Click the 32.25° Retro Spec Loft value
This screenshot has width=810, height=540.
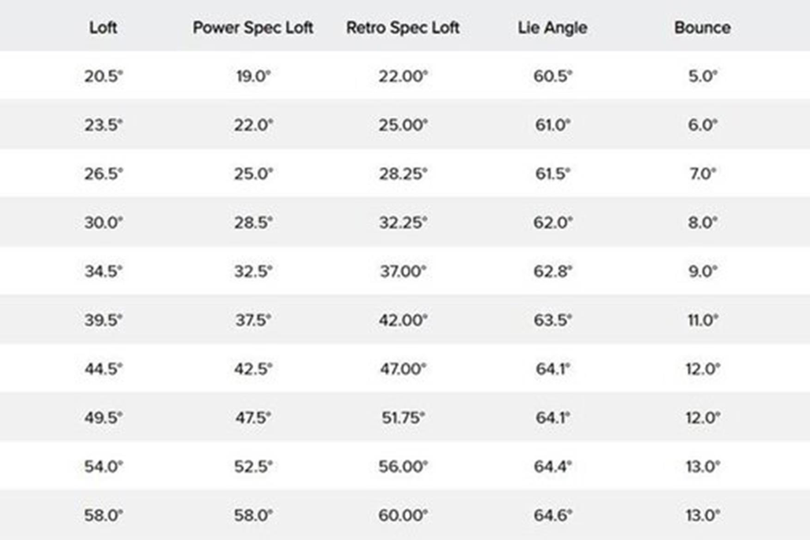(403, 222)
